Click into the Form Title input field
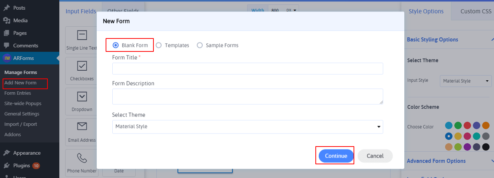The width and height of the screenshot is (494, 178). click(x=247, y=69)
